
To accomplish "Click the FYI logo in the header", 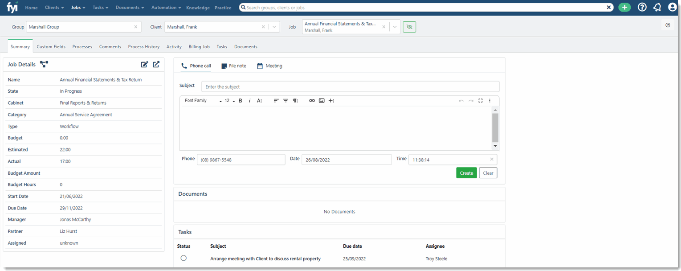I will click(12, 7).
